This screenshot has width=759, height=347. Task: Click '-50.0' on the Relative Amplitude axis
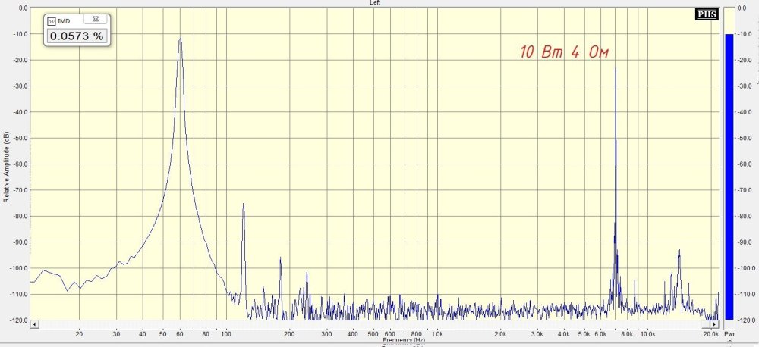[20, 138]
